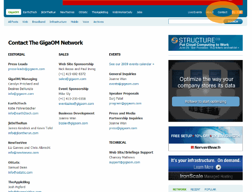Select the Infrastructure category menu item
The width and height of the screenshot is (252, 192).
58,22
